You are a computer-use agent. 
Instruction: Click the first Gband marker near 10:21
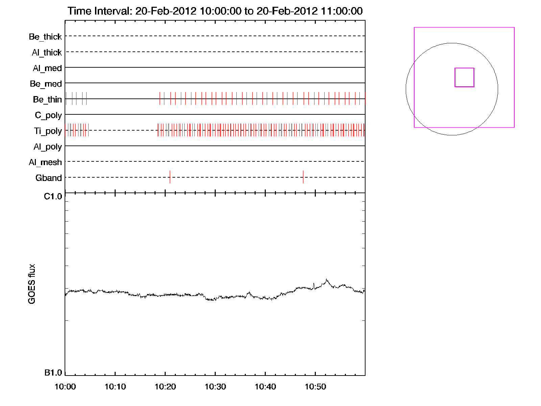pos(170,177)
